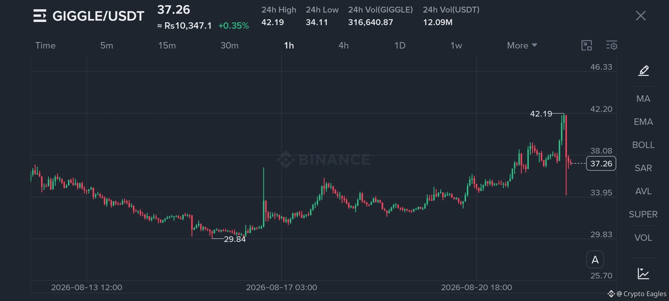
Task: Click the Rs10,347.1 converted price
Action: pos(184,26)
